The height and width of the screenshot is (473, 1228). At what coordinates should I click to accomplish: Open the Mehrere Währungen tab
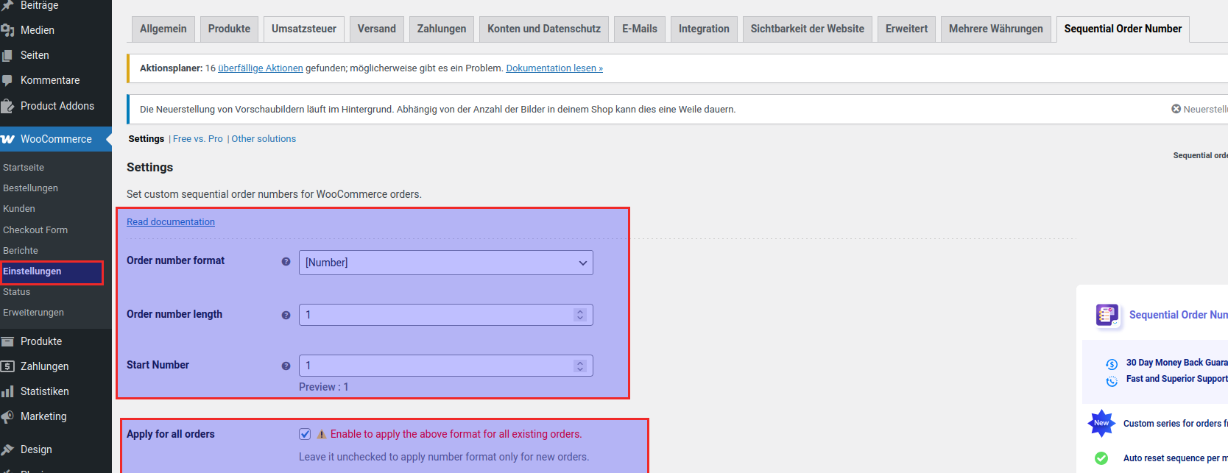(995, 29)
